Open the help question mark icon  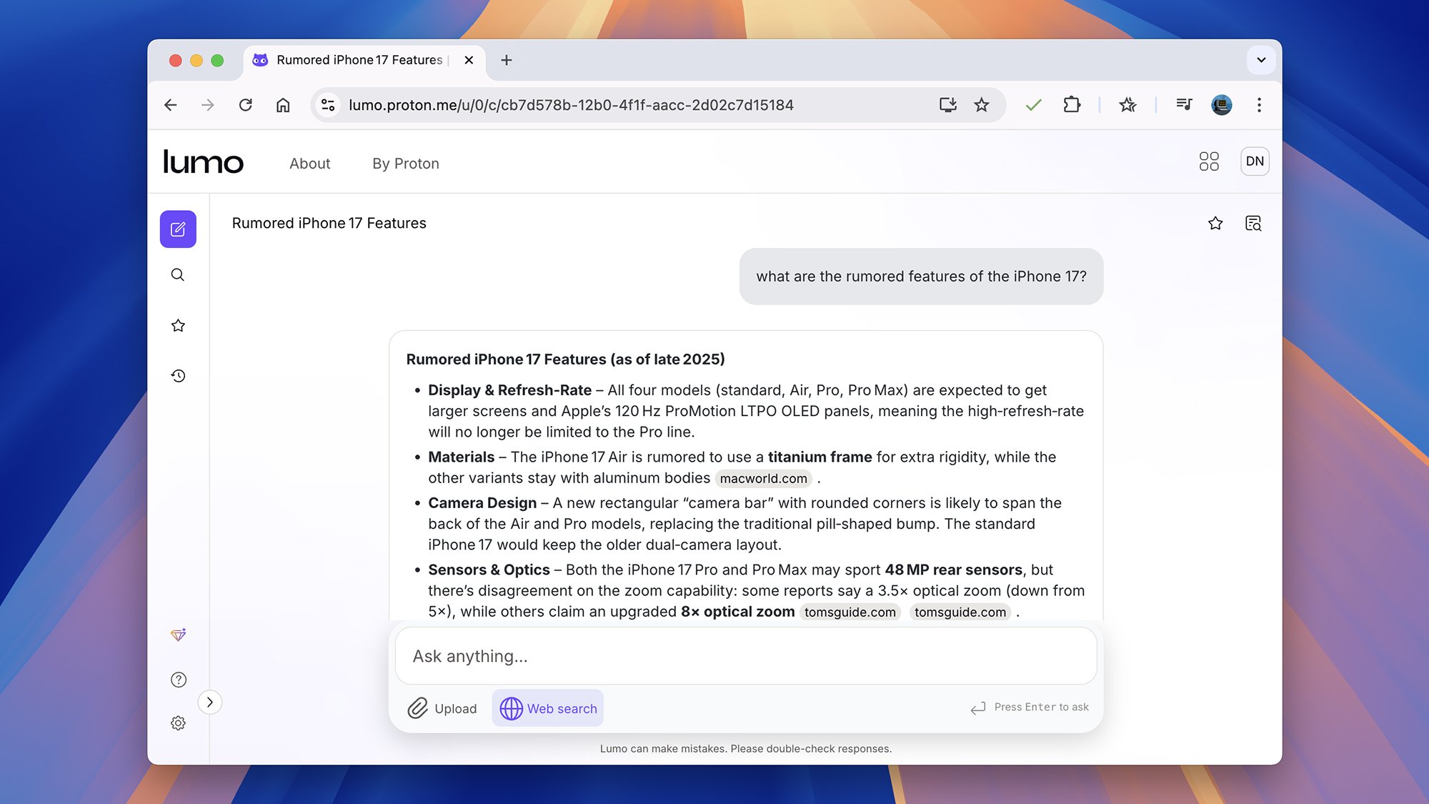pyautogui.click(x=178, y=680)
